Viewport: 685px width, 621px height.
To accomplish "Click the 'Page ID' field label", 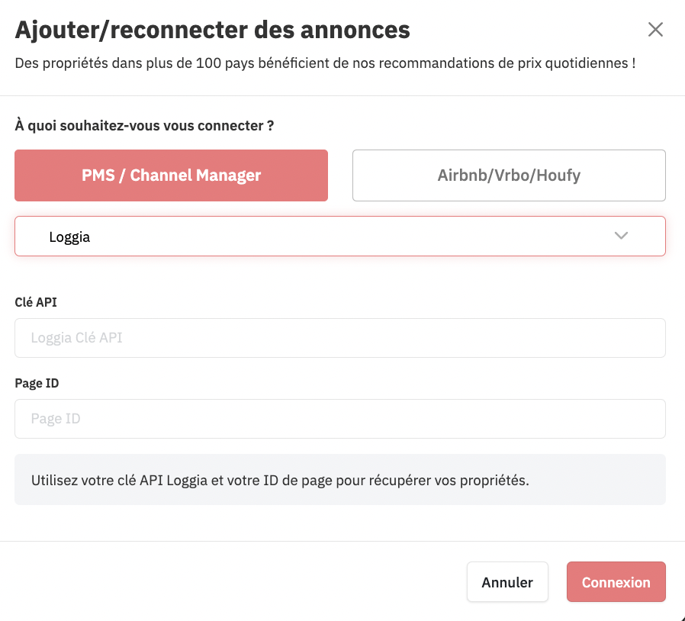I will click(37, 383).
